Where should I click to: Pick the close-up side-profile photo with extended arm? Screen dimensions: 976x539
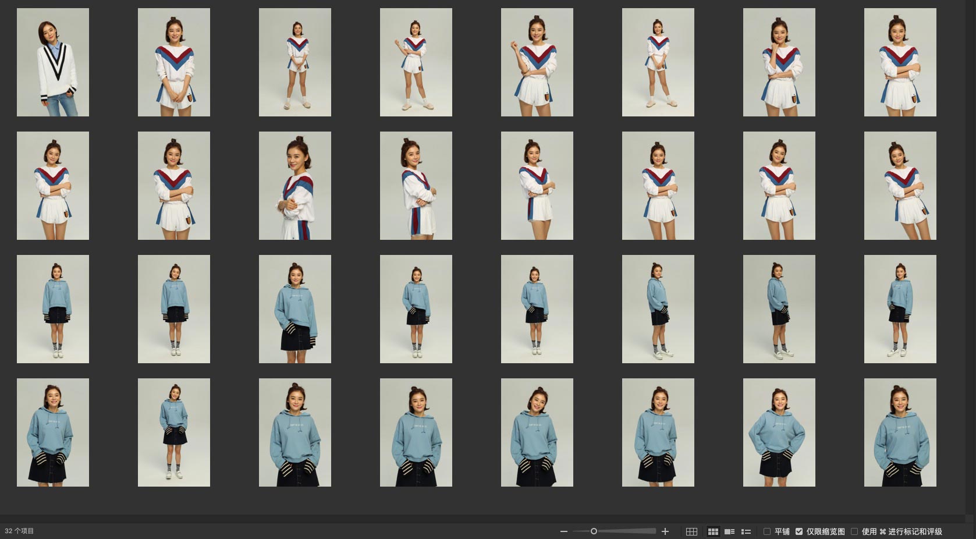pyautogui.click(x=295, y=186)
